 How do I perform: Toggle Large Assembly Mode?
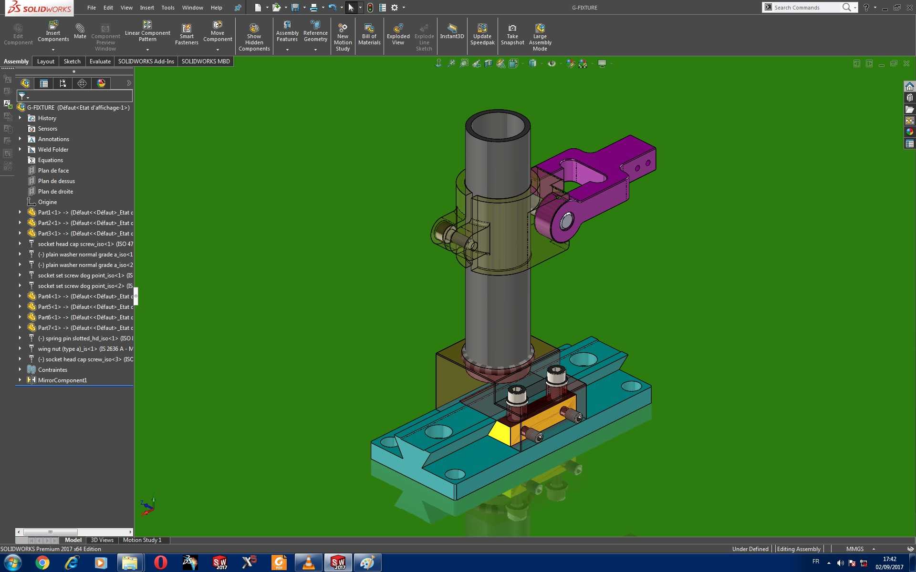[x=540, y=37]
